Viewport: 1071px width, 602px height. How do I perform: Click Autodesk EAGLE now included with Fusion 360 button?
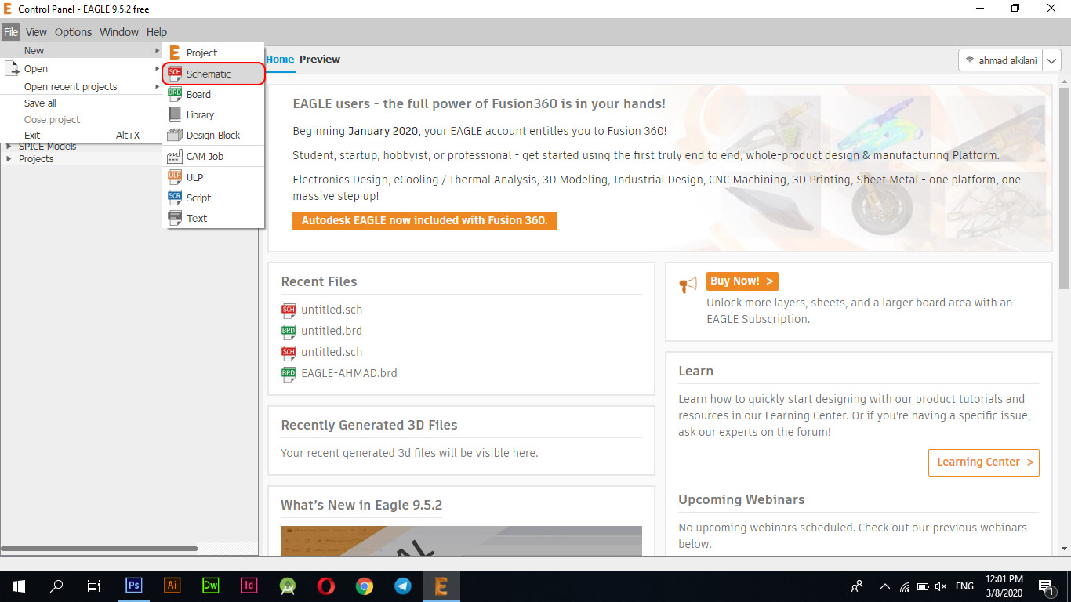[424, 220]
